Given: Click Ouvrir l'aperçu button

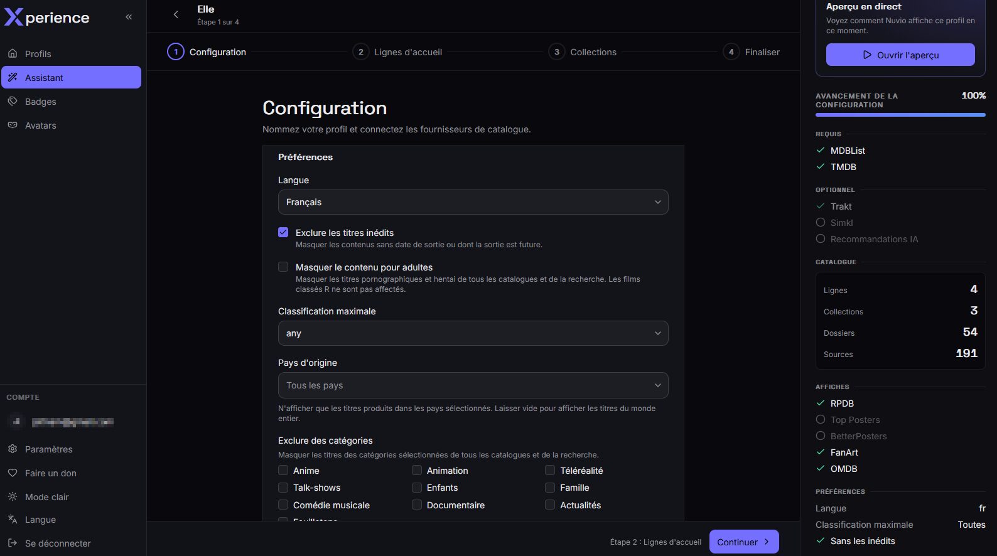Looking at the screenshot, I should (x=900, y=55).
